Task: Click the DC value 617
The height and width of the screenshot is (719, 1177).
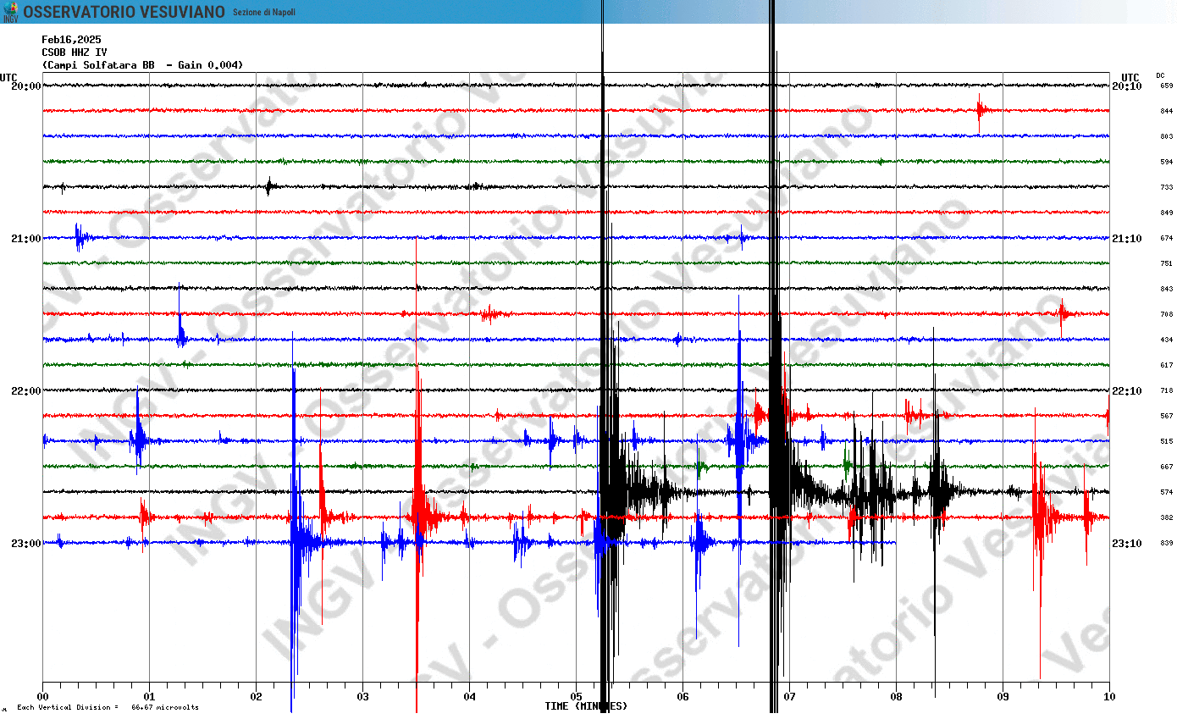Action: pyautogui.click(x=1166, y=365)
